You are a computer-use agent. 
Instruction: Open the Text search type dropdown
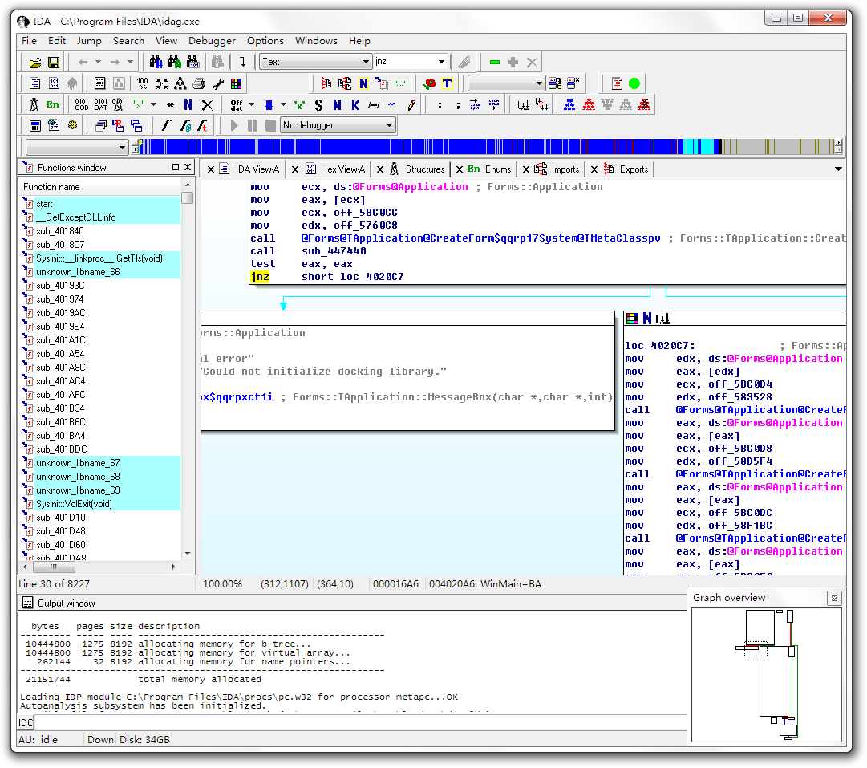(x=316, y=62)
